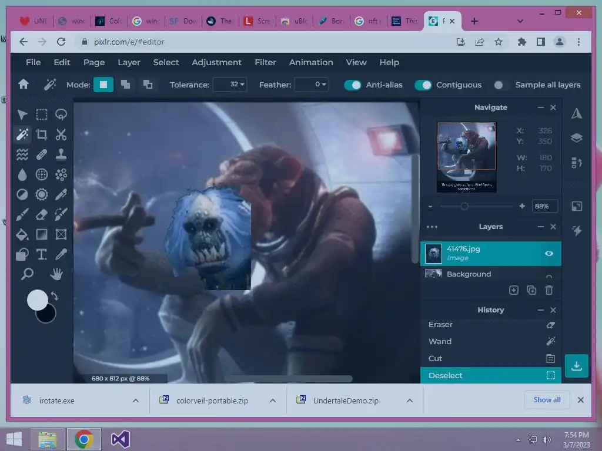This screenshot has width=602, height=451.
Task: Revert to Wand history step
Action: (x=491, y=341)
